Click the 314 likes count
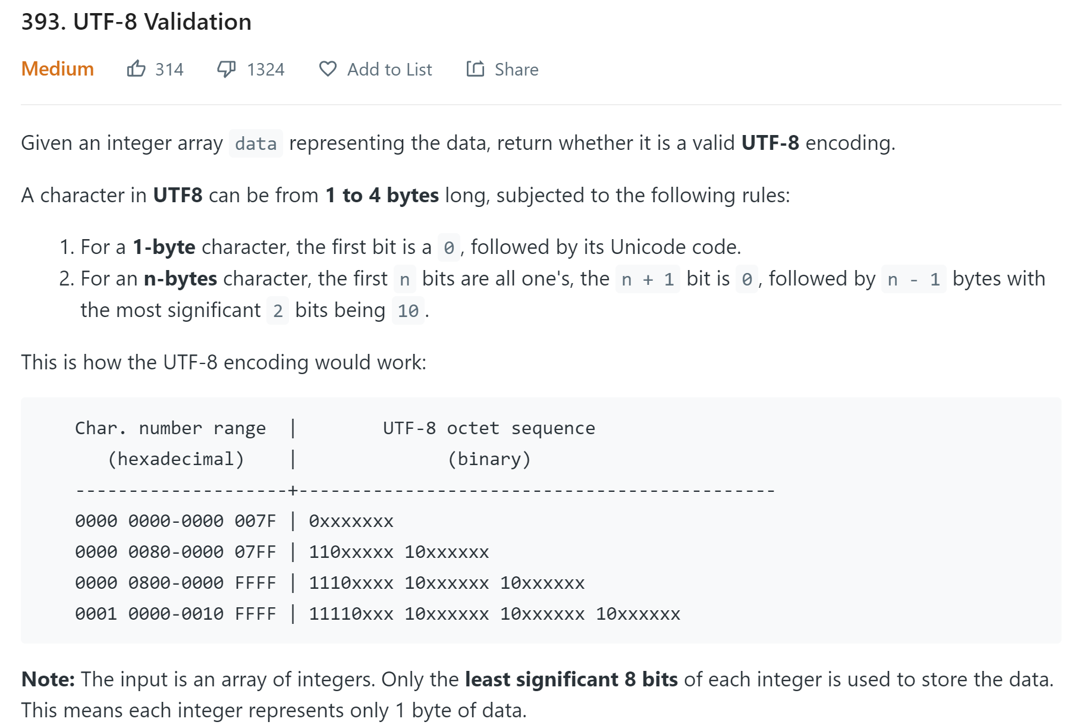 click(169, 70)
